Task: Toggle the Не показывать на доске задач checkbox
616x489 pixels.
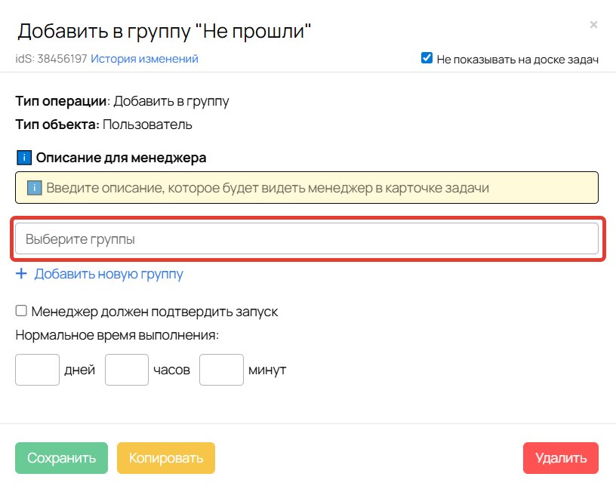Action: (x=427, y=58)
